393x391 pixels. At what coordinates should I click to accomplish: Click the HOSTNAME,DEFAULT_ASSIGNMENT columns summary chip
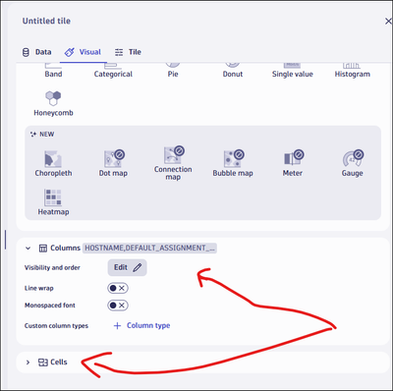pos(149,248)
